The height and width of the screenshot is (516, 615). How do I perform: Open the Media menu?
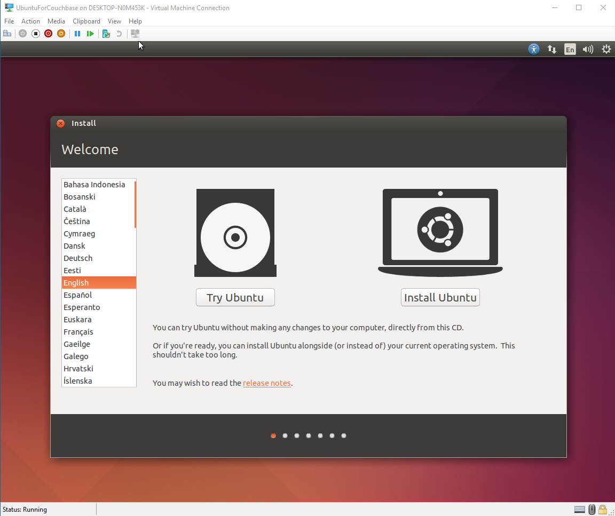pos(56,21)
